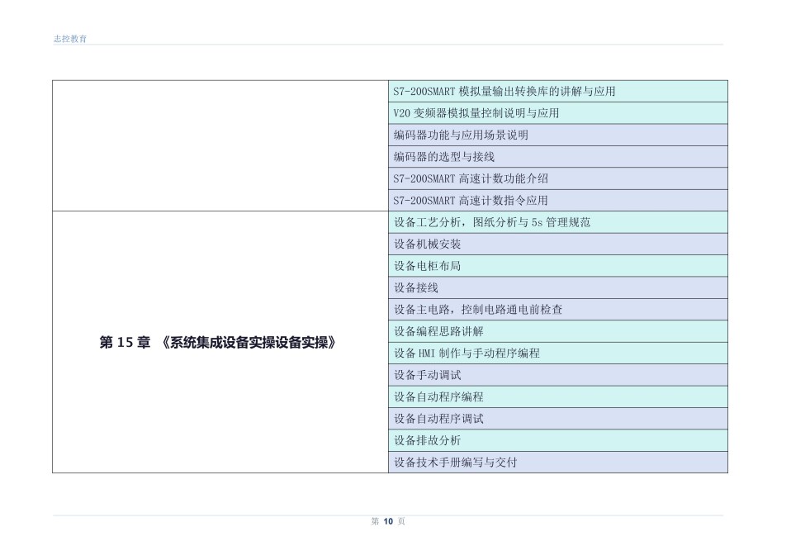Click the row 设备自动程序编程
The height and width of the screenshot is (560, 791).
pos(558,397)
